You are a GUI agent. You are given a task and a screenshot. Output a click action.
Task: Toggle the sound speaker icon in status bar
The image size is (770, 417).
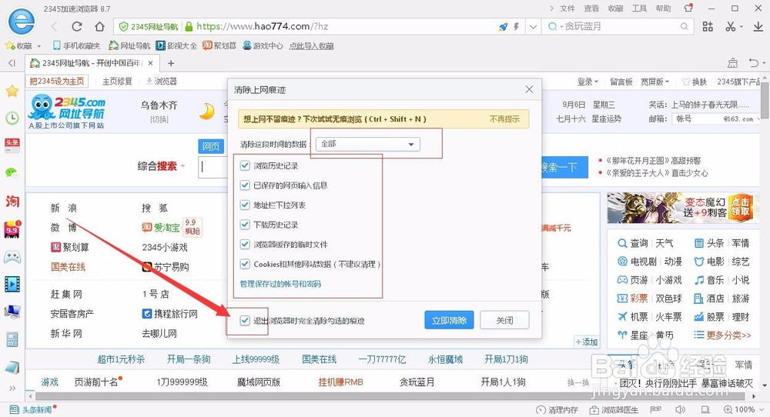[680, 409]
